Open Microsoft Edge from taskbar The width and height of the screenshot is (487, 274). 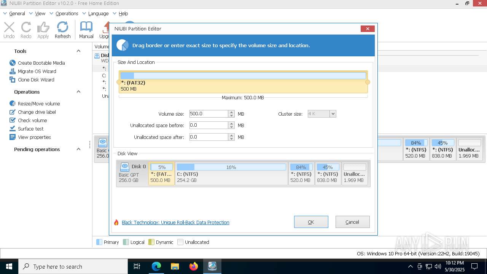(x=156, y=266)
